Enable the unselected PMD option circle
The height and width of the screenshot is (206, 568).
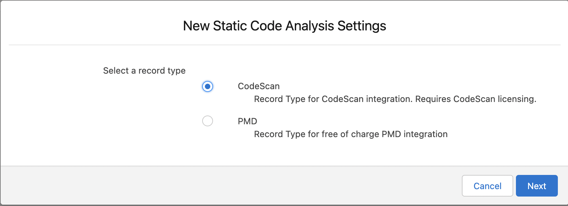(x=208, y=121)
